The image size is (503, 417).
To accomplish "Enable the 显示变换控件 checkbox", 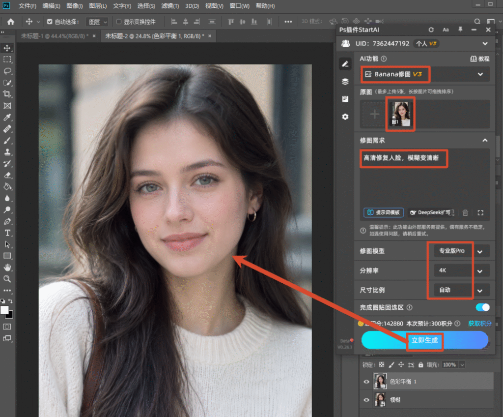I will (119, 22).
